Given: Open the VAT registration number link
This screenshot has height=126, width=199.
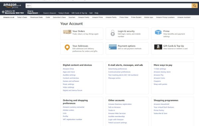Looking at the screenshot, I should (72, 119).
